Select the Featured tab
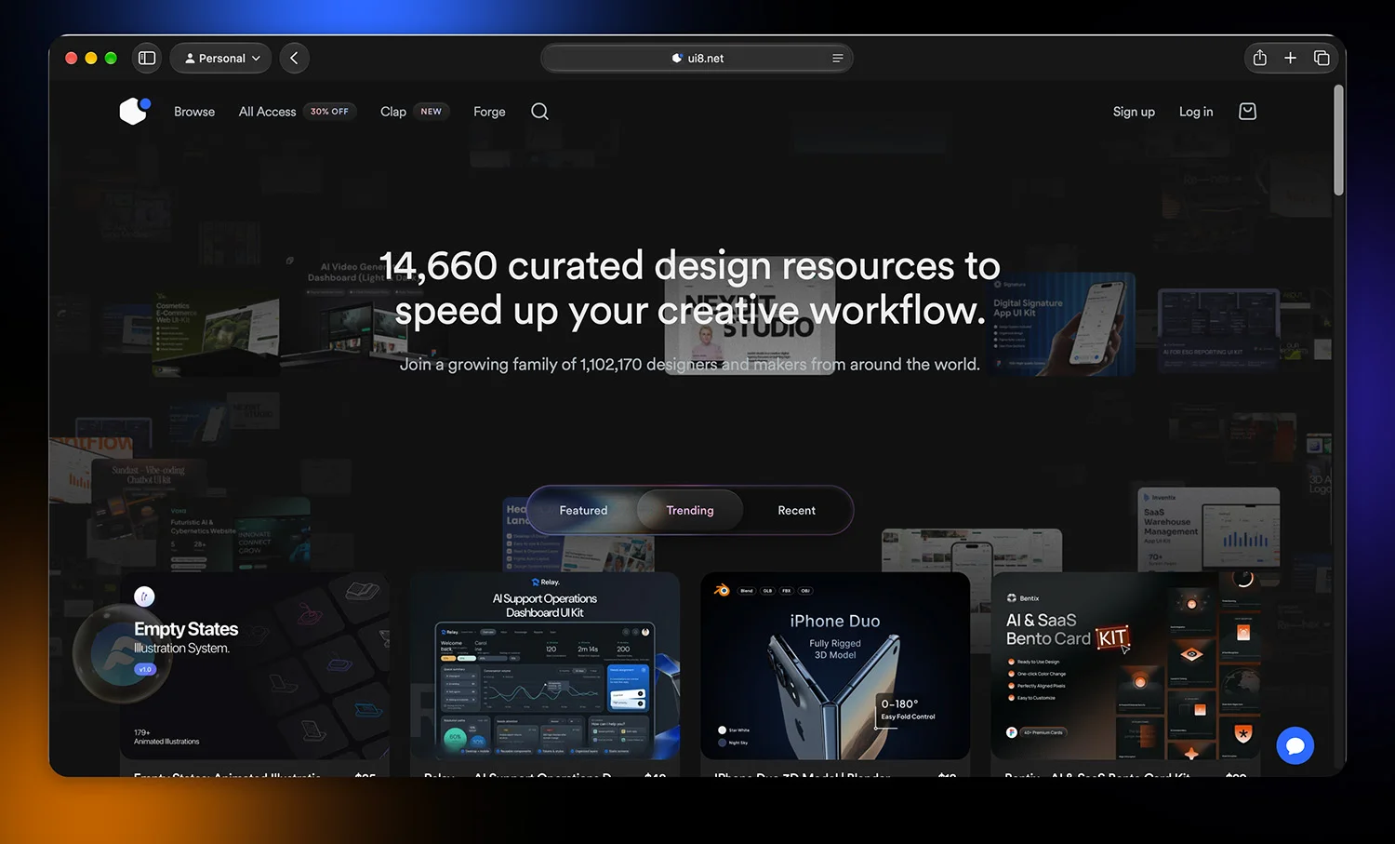The image size is (1395, 844). [583, 511]
